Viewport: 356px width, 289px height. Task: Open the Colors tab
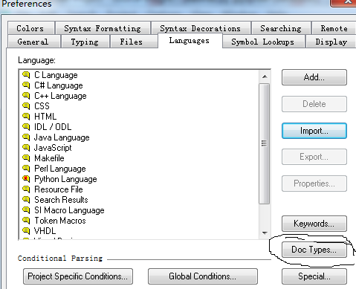click(x=30, y=28)
